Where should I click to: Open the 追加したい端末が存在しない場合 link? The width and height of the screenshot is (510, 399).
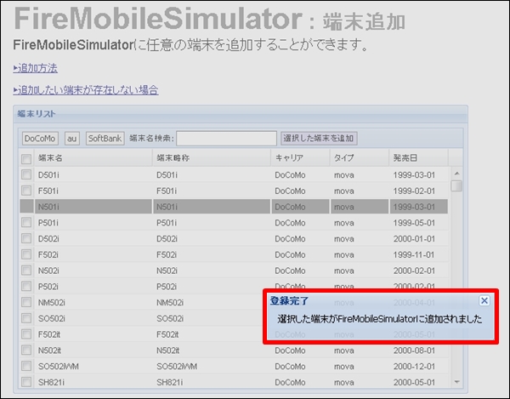[86, 90]
